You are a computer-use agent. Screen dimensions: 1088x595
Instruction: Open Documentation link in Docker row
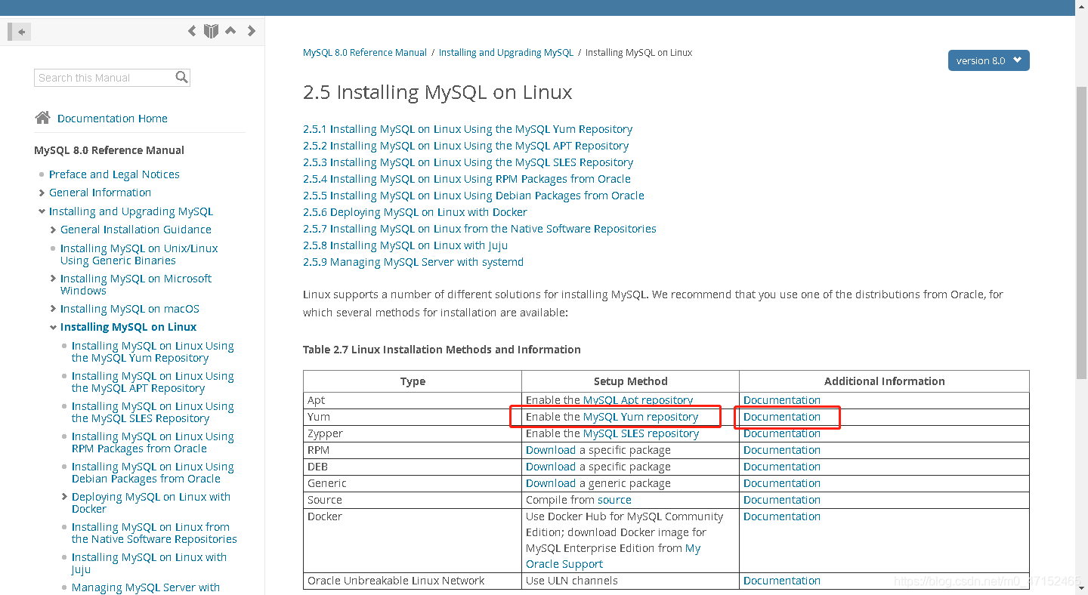point(782,516)
